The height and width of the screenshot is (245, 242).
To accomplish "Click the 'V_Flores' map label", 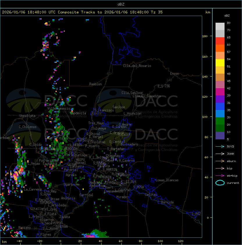I will click(44, 235).
